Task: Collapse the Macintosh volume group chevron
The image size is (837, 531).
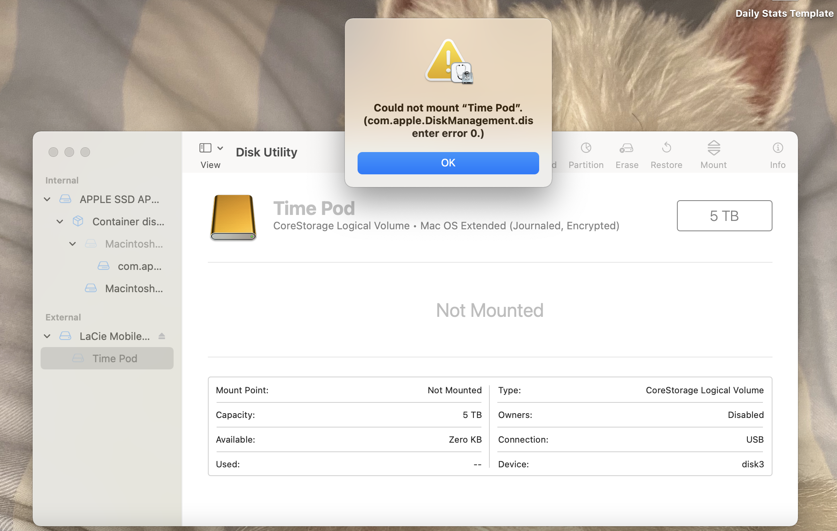Action: (x=72, y=244)
